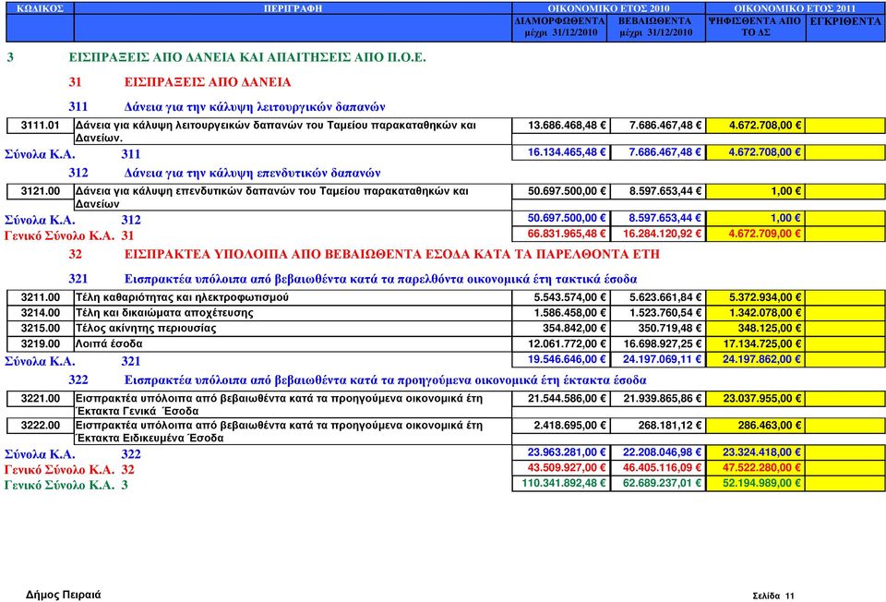Click code cell 3214.00
This screenshot has height=602, width=886.
(x=40, y=313)
